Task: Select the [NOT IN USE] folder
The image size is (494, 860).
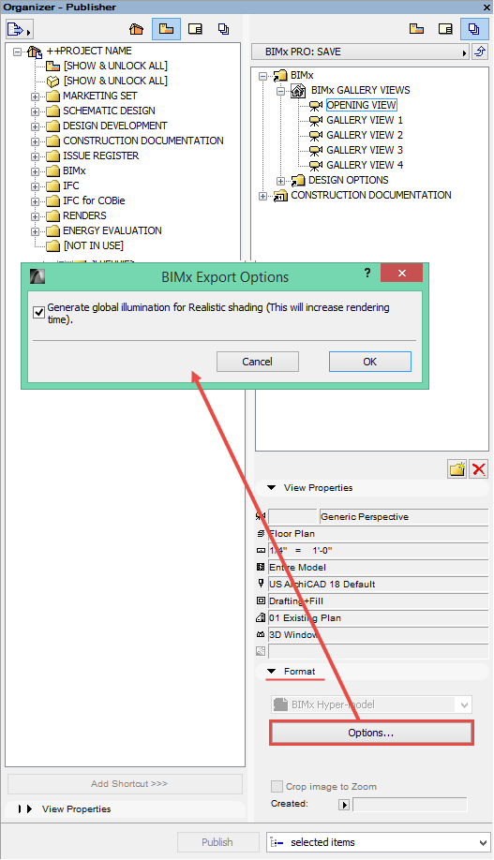Action: (94, 246)
